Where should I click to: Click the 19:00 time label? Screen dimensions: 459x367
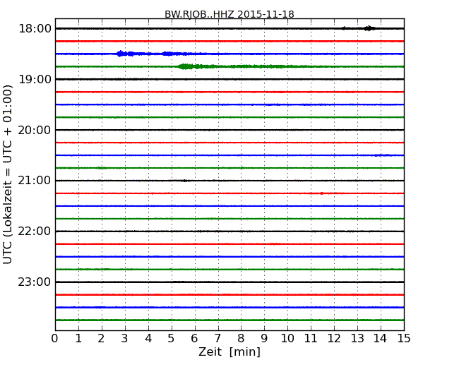35,79
